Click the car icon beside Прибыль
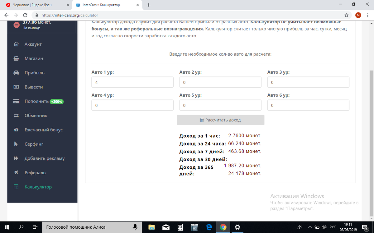Image resolution: width=374 pixels, height=233 pixels. pyautogui.click(x=16, y=73)
